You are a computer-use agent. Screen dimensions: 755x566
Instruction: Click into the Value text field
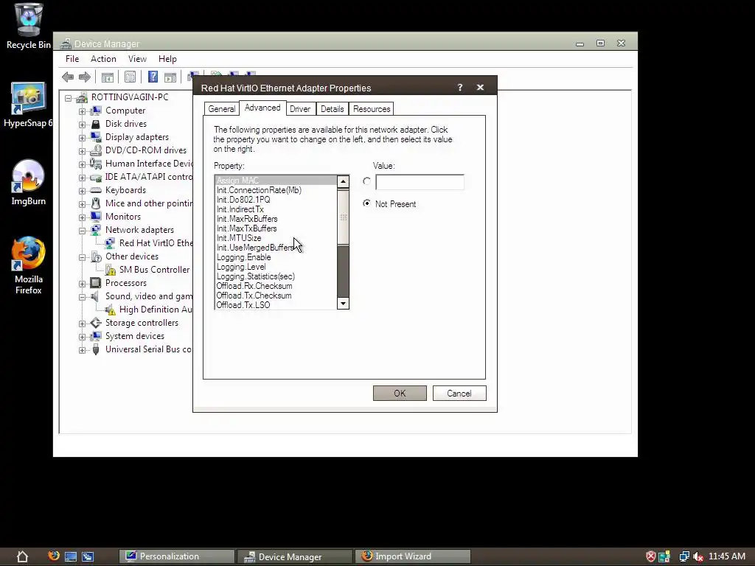pos(420,182)
